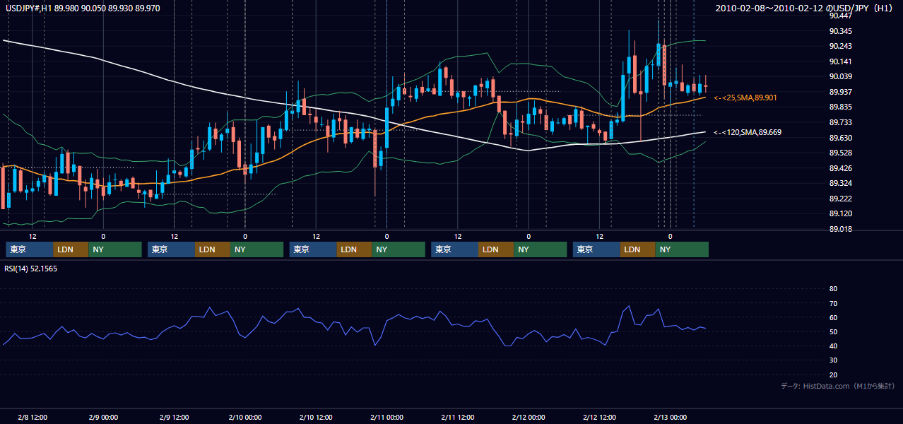This screenshot has width=903, height=424.
Task: Select the 2/9 00:00 time axis label
Action: tap(103, 417)
